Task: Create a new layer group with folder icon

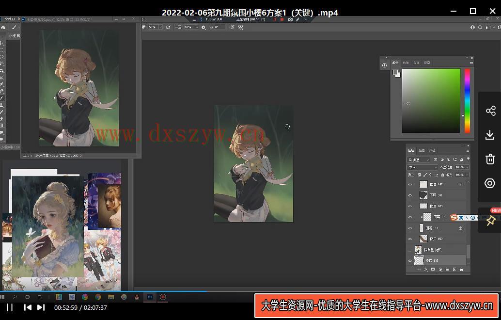Action: coord(447,270)
